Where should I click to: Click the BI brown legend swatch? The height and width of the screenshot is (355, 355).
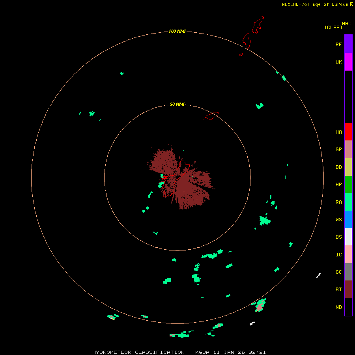coord(348,290)
